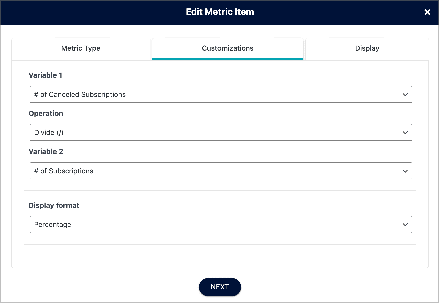Close the Edit Metric Item dialog
The height and width of the screenshot is (303, 439).
427,12
